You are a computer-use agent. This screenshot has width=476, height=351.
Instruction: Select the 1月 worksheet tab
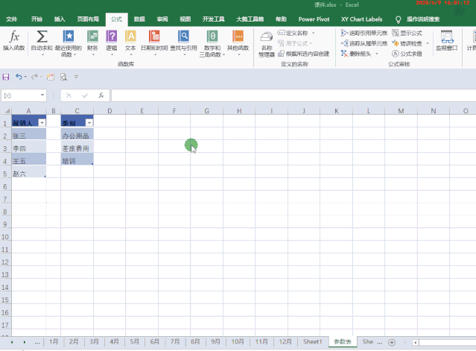click(x=54, y=341)
